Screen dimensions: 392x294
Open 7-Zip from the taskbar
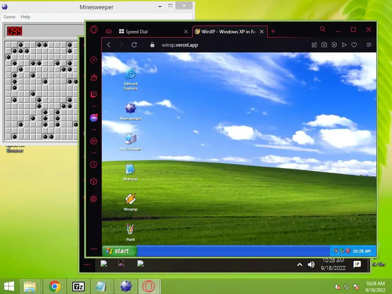point(78,286)
